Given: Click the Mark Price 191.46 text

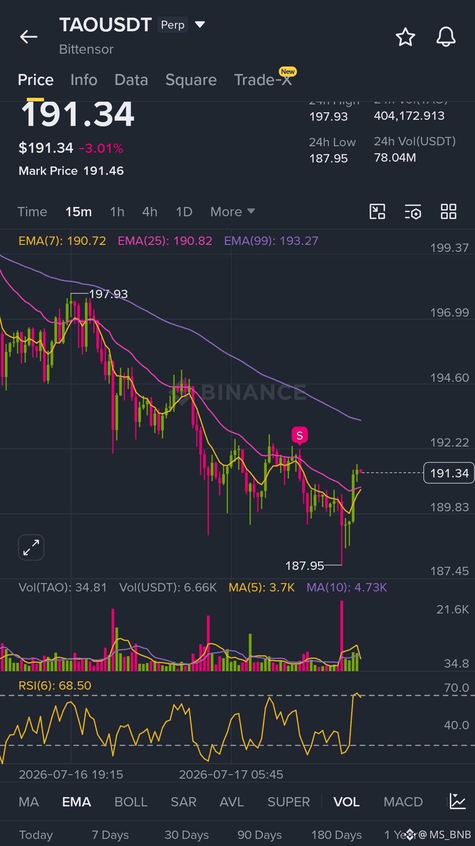Looking at the screenshot, I should point(71,171).
